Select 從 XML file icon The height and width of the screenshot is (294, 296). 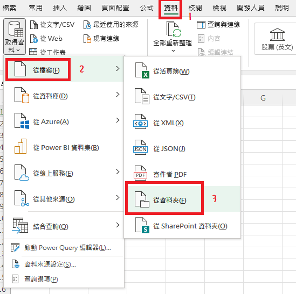coord(140,121)
